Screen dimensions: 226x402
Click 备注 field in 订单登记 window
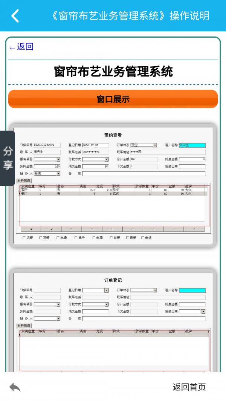pyautogui.click(x=144, y=319)
